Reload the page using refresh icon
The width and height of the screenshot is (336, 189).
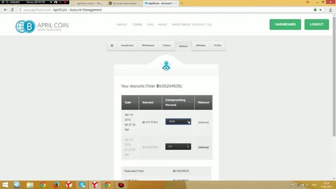point(20,10)
